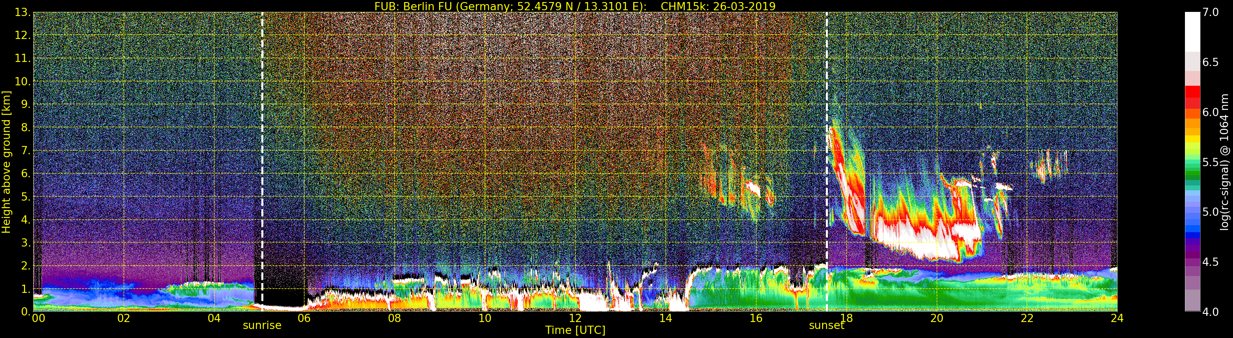Click the height axis tick "3."
The width and height of the screenshot is (1233, 338).
(x=25, y=242)
